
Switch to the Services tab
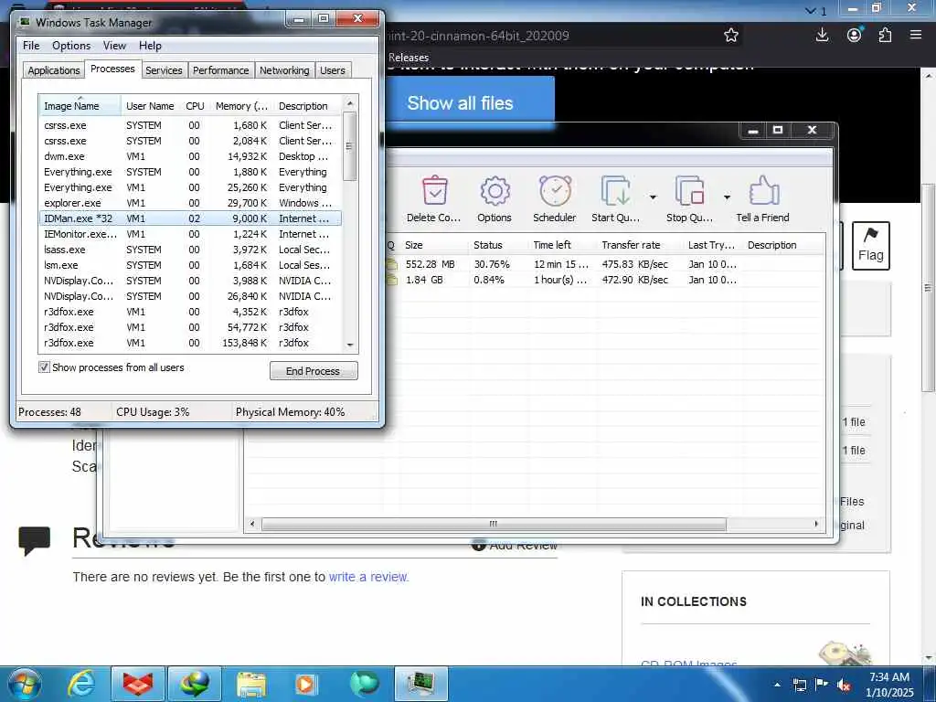click(x=164, y=70)
